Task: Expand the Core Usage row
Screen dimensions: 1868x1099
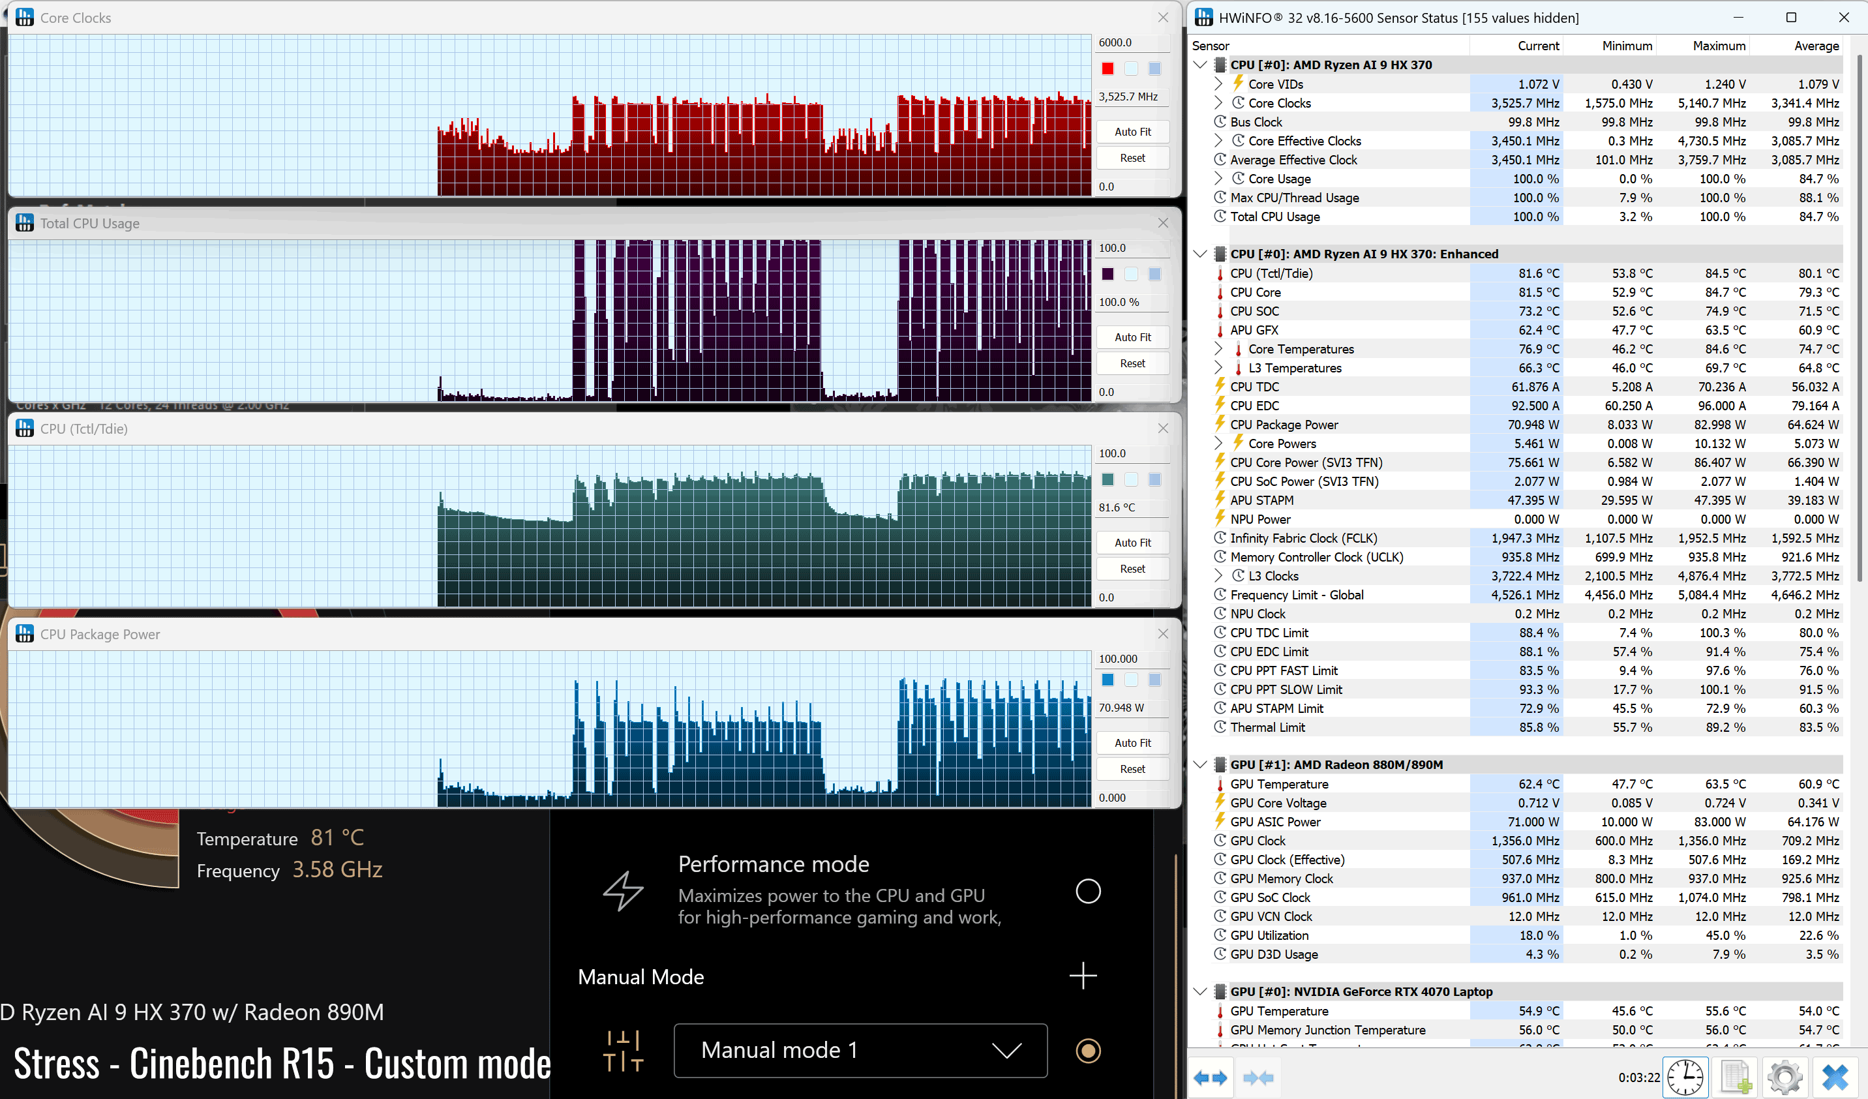Action: click(1218, 179)
